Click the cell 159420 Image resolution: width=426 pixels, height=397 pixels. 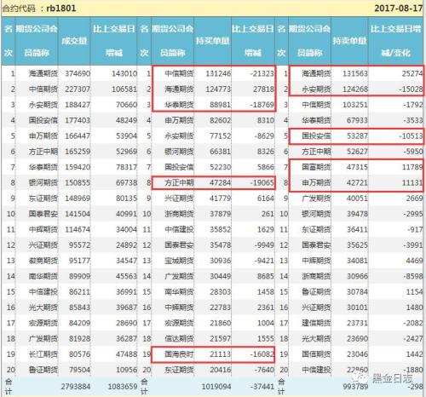pyautogui.click(x=78, y=167)
